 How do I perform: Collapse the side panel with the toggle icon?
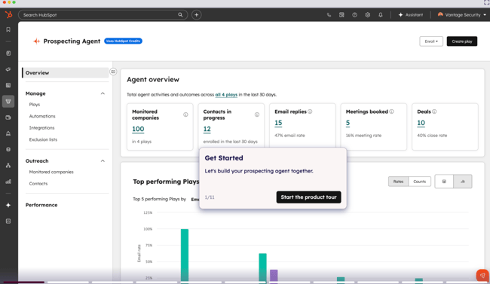(113, 72)
